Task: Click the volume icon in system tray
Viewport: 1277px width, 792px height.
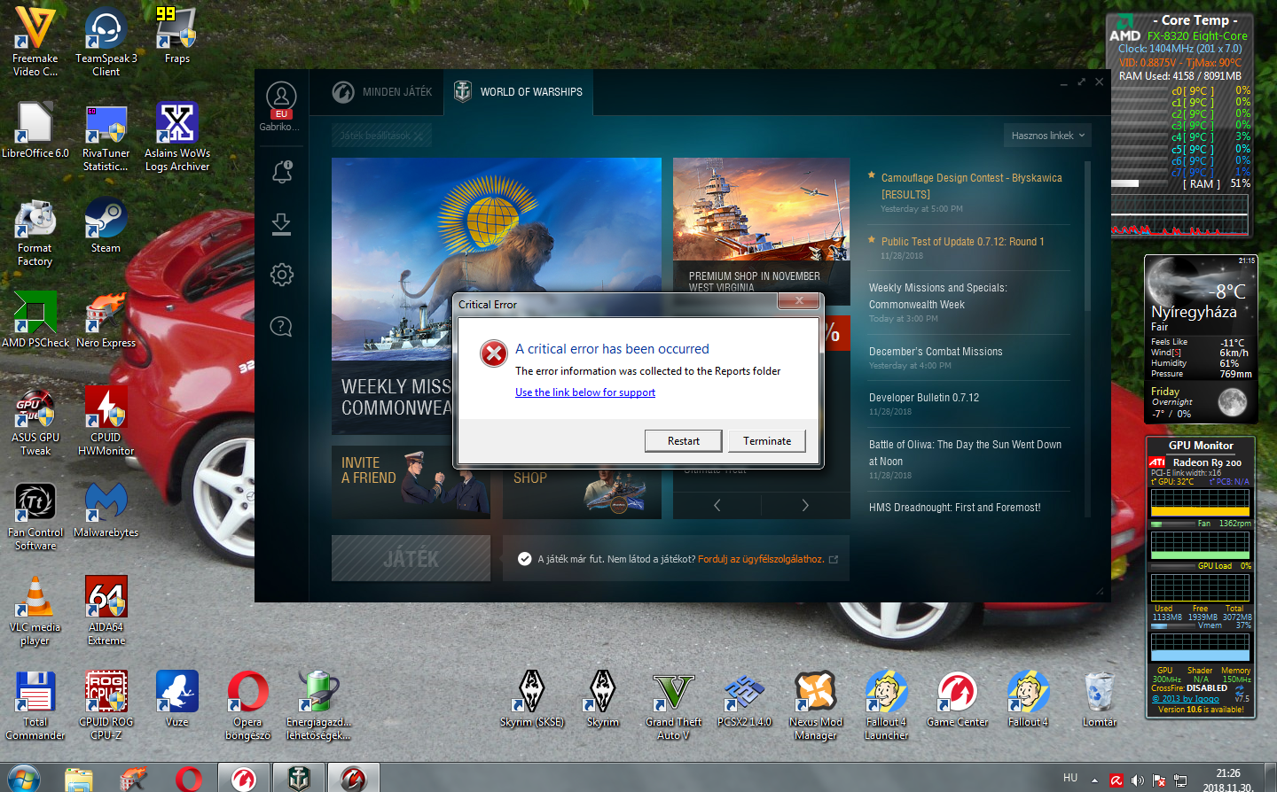Action: pos(1138,780)
